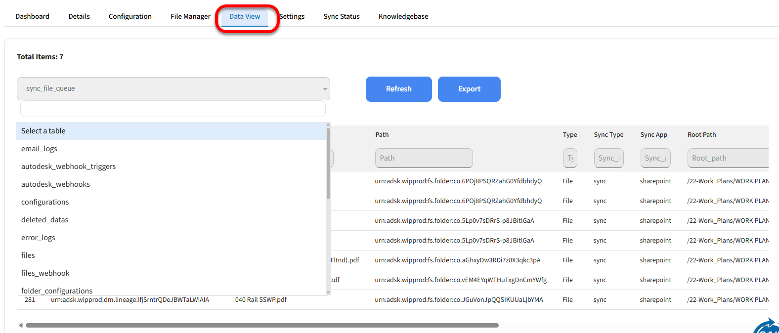The image size is (779, 333).
Task: Click the Refresh button
Action: click(398, 89)
